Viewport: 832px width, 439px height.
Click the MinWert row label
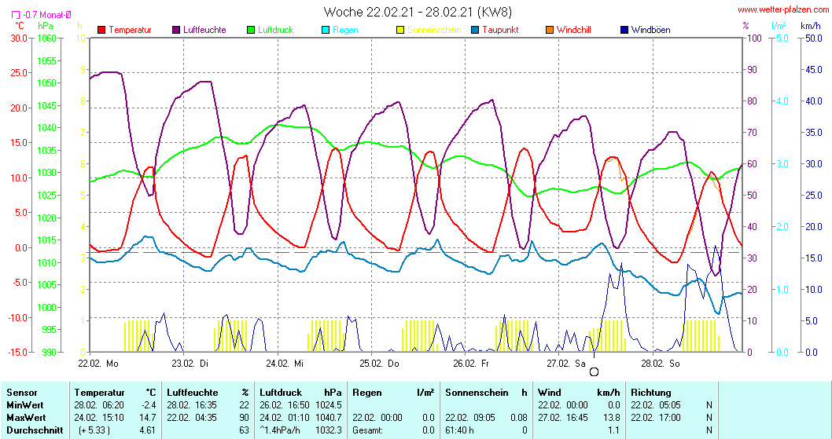pyautogui.click(x=25, y=405)
